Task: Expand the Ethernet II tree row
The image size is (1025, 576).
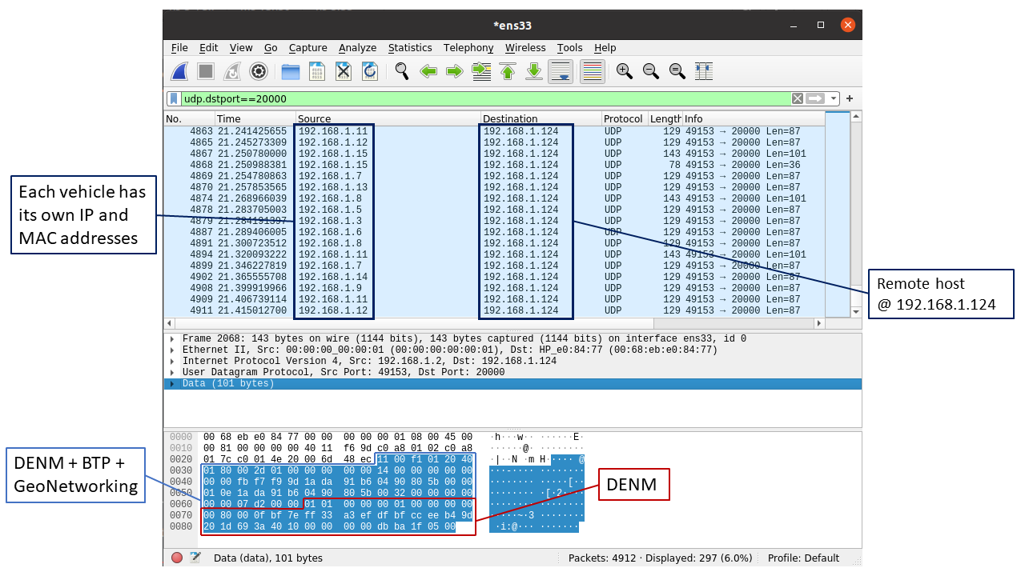Action: click(x=172, y=350)
